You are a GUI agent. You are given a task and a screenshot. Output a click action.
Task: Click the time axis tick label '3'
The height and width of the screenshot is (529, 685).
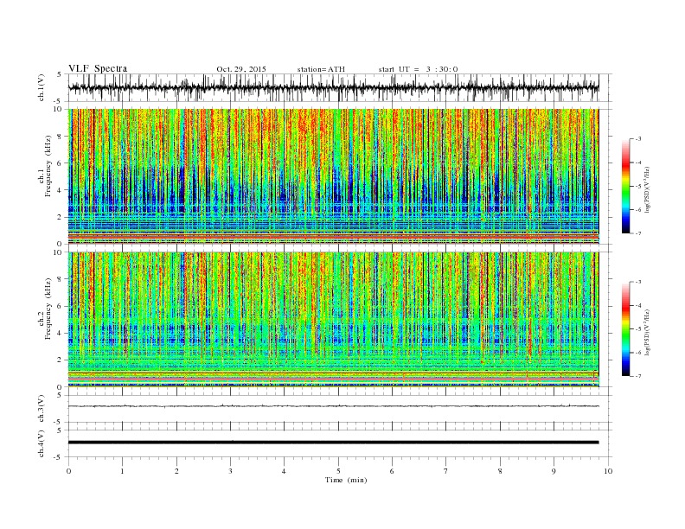[230, 471]
